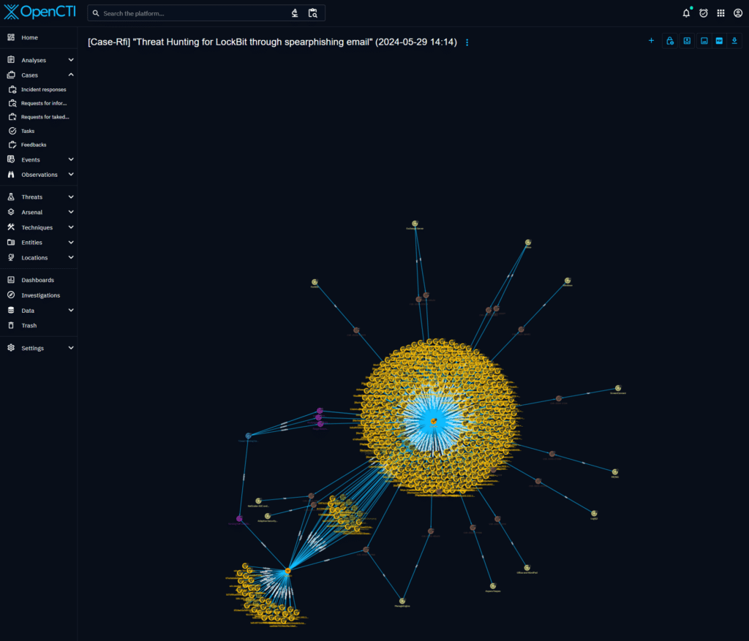Go to Home in the sidebar

28,37
